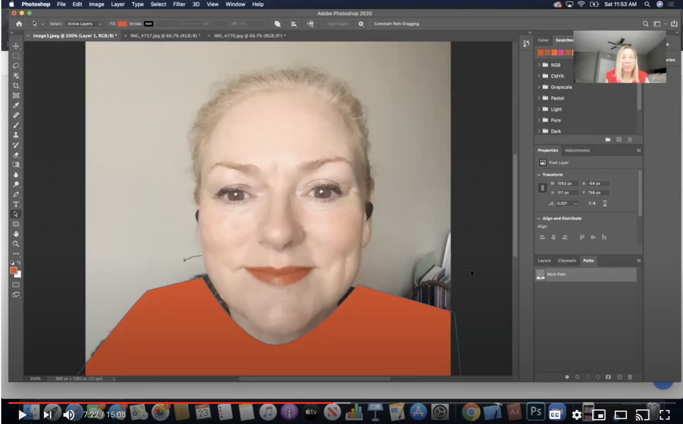Select the Crop tool
This screenshot has width=683, height=424.
[16, 86]
